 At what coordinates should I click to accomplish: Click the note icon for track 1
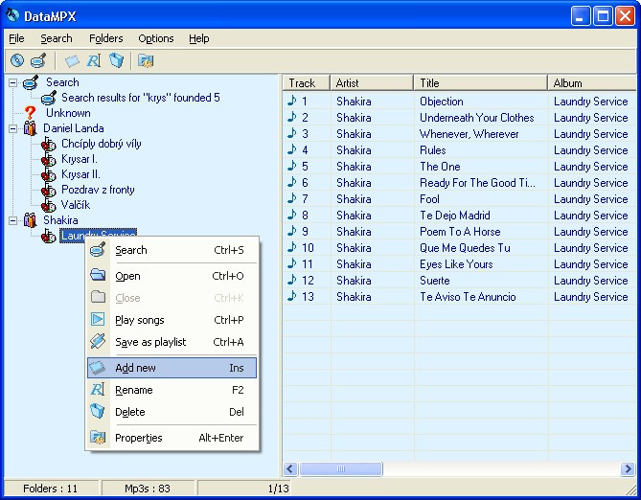tap(292, 101)
